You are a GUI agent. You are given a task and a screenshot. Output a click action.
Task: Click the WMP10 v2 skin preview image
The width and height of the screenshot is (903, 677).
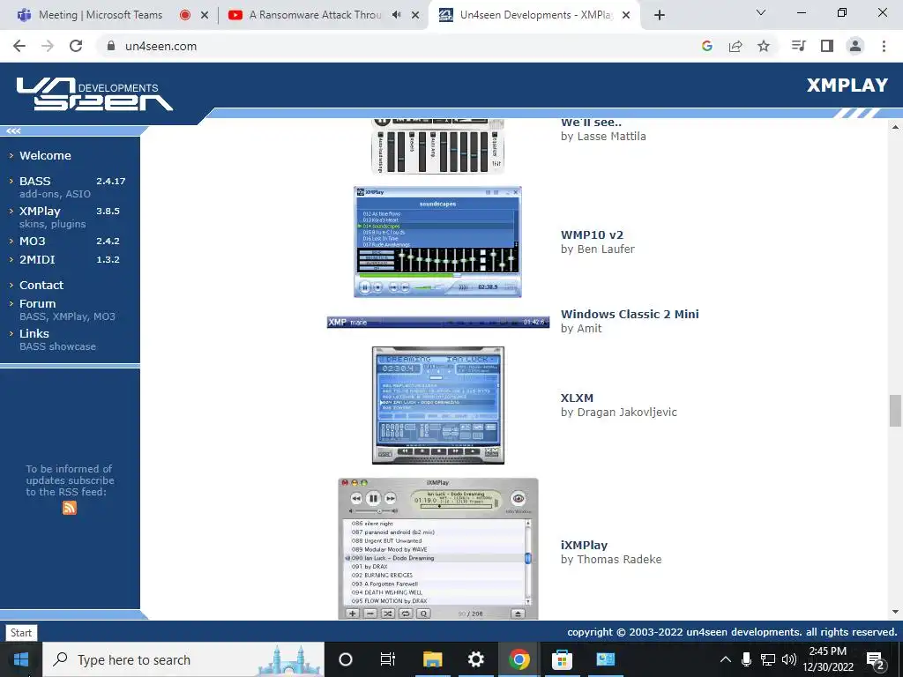click(437, 242)
